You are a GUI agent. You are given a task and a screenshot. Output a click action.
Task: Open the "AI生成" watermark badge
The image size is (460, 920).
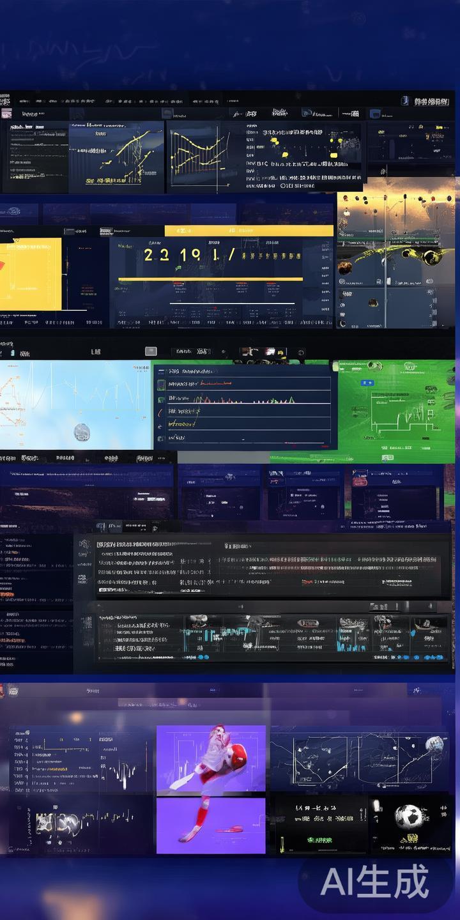374,882
